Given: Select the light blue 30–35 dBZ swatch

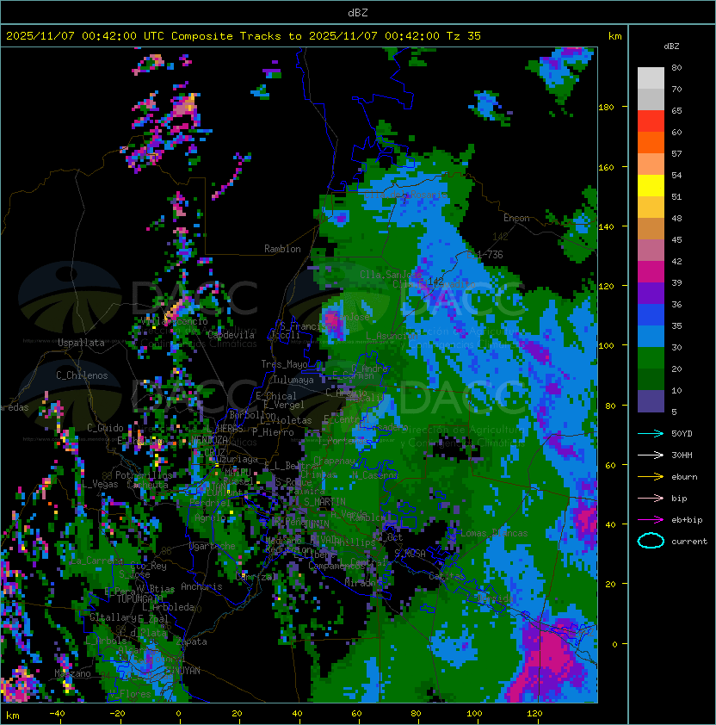Looking at the screenshot, I should click(x=651, y=336).
